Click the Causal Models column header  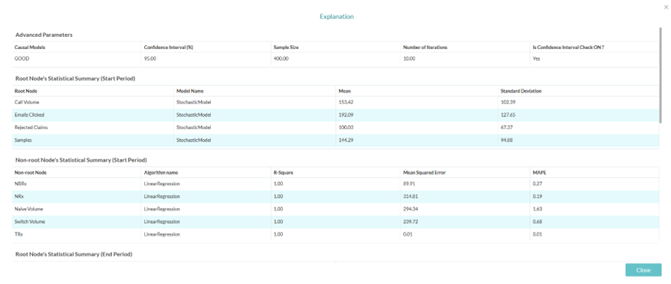[x=30, y=47]
